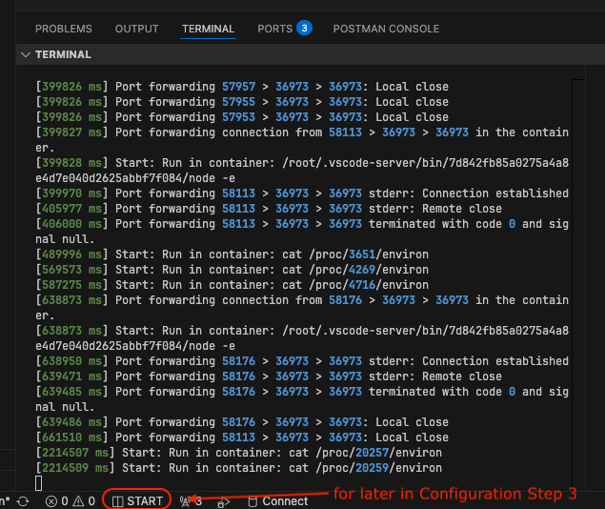This screenshot has width=605, height=509.
Task: Click the log line for cat /proc/3651/environ
Action: [232, 254]
